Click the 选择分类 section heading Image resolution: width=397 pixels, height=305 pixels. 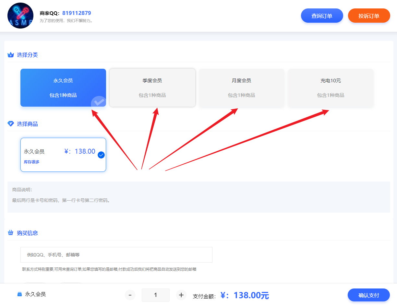pos(28,55)
